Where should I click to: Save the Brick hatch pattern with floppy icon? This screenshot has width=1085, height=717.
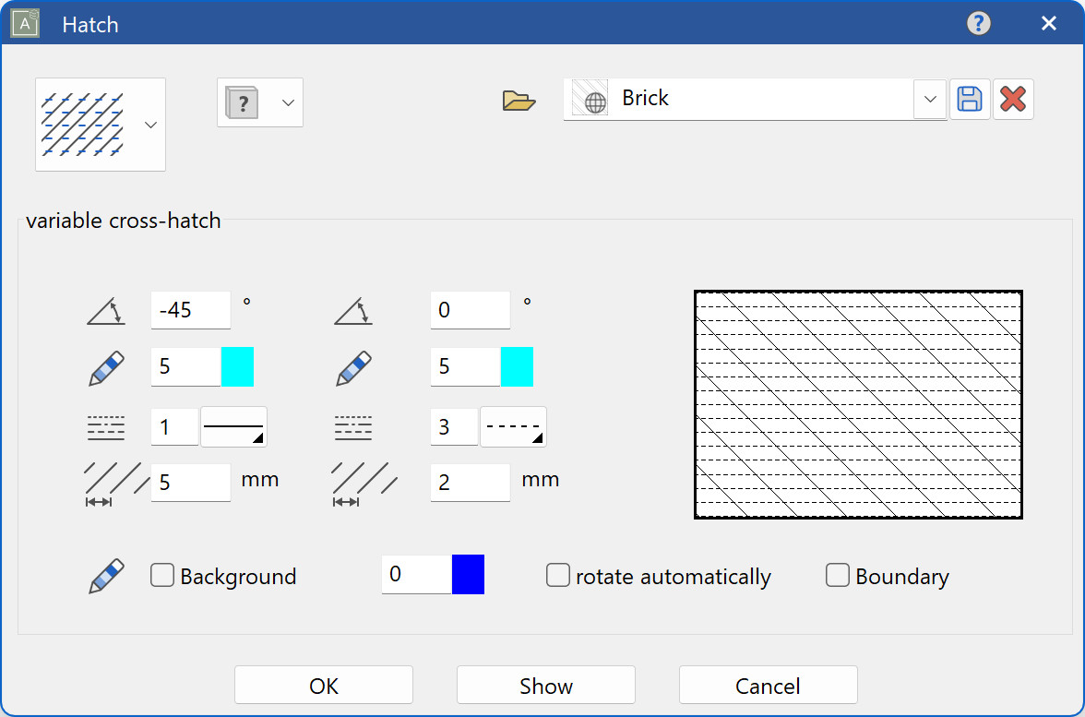pos(970,99)
